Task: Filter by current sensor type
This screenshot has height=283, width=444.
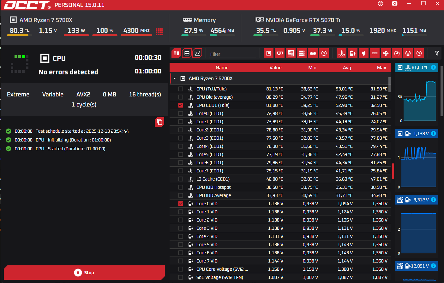Action: (x=375, y=53)
